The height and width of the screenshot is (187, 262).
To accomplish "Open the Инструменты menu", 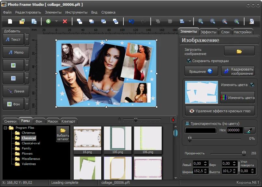I will pyautogui.click(x=76, y=12).
